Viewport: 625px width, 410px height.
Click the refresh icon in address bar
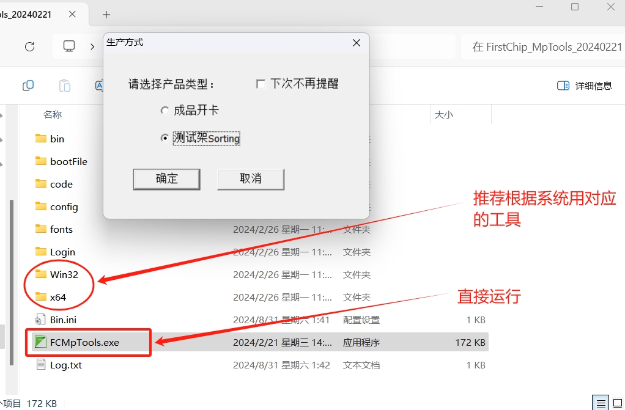(x=29, y=46)
